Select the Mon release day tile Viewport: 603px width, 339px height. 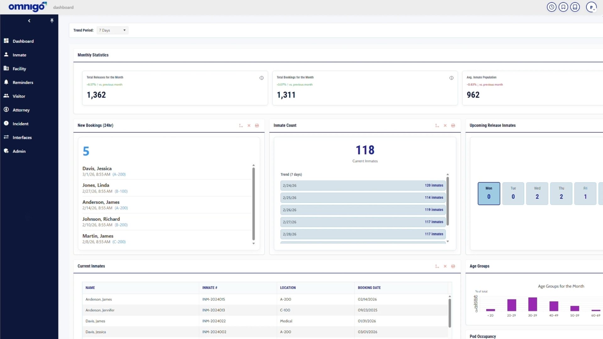(x=489, y=194)
